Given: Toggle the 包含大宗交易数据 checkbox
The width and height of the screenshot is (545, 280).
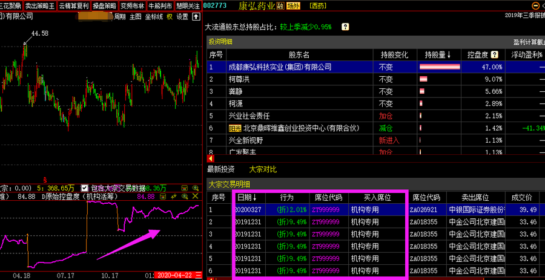Looking at the screenshot, I should pyautogui.click(x=85, y=188).
